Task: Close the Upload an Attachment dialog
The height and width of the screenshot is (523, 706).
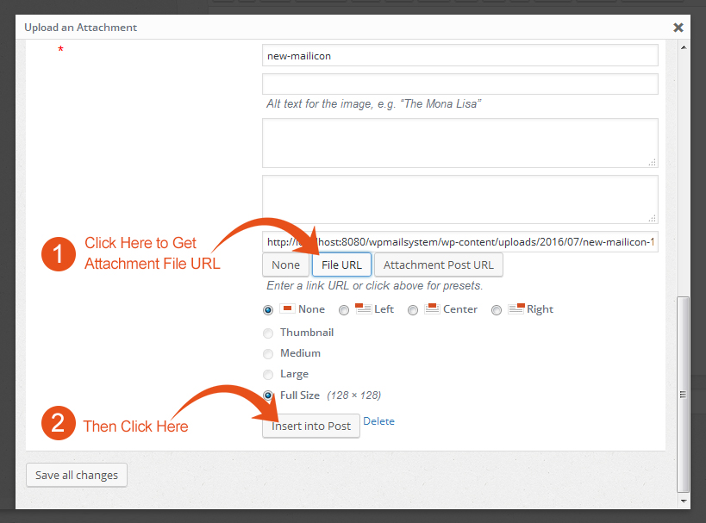Action: pyautogui.click(x=678, y=28)
